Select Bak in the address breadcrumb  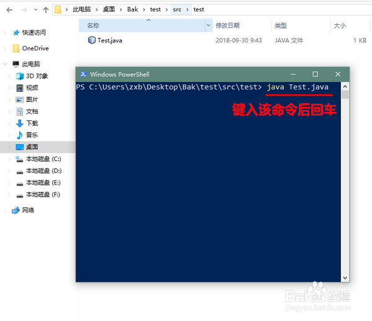[x=133, y=9]
